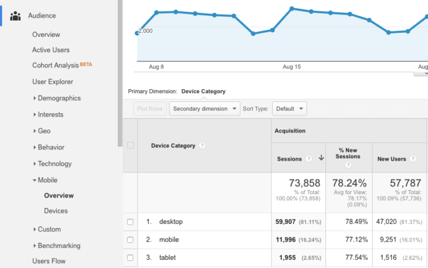428x268 pixels.
Task: Click the 59,907 sessions value
Action: point(286,222)
